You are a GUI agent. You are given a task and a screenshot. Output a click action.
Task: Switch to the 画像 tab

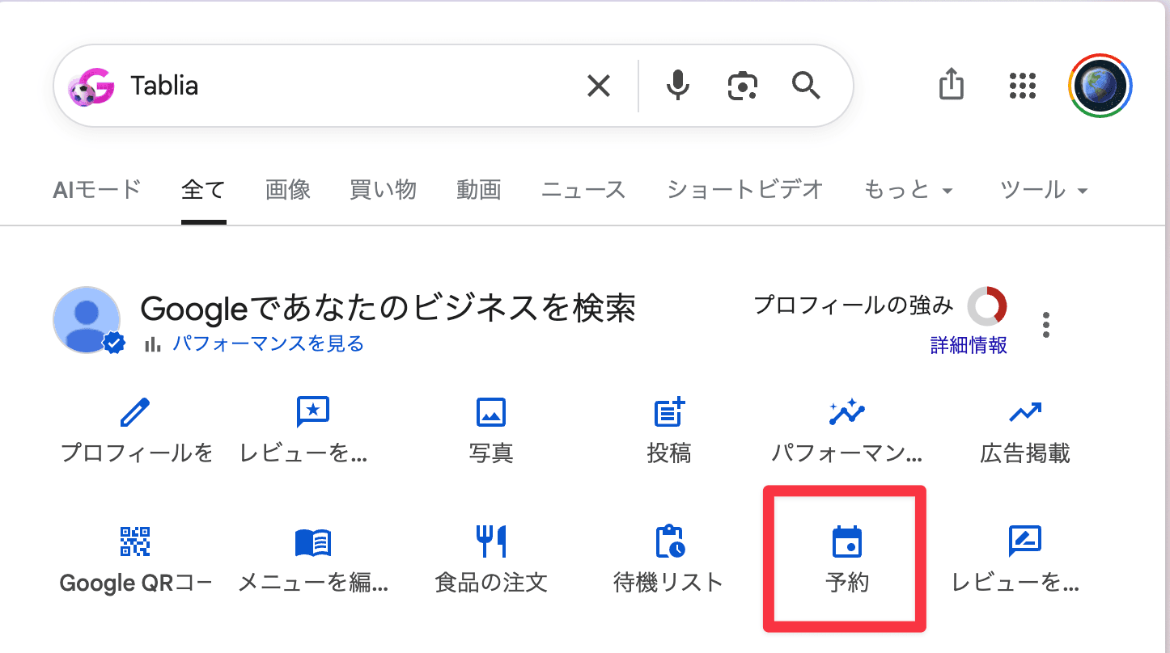(x=288, y=190)
